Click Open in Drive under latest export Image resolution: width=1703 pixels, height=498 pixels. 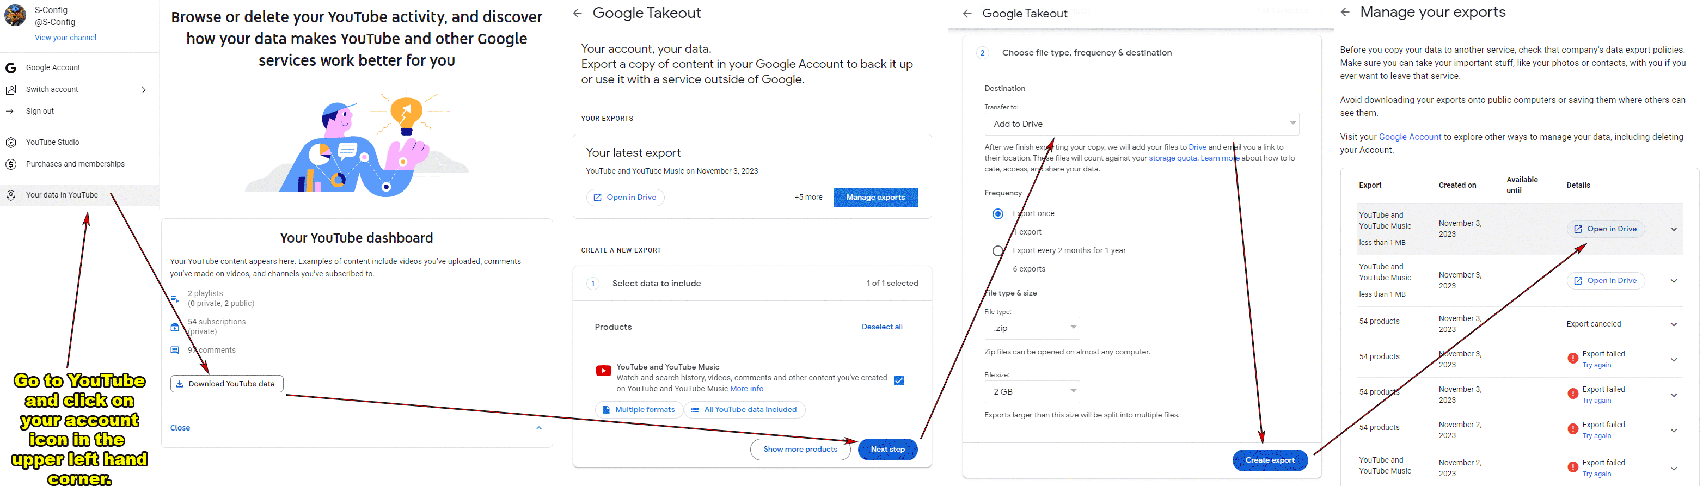tap(625, 198)
